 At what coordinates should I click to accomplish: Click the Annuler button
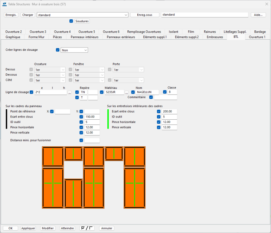[x=107, y=228]
